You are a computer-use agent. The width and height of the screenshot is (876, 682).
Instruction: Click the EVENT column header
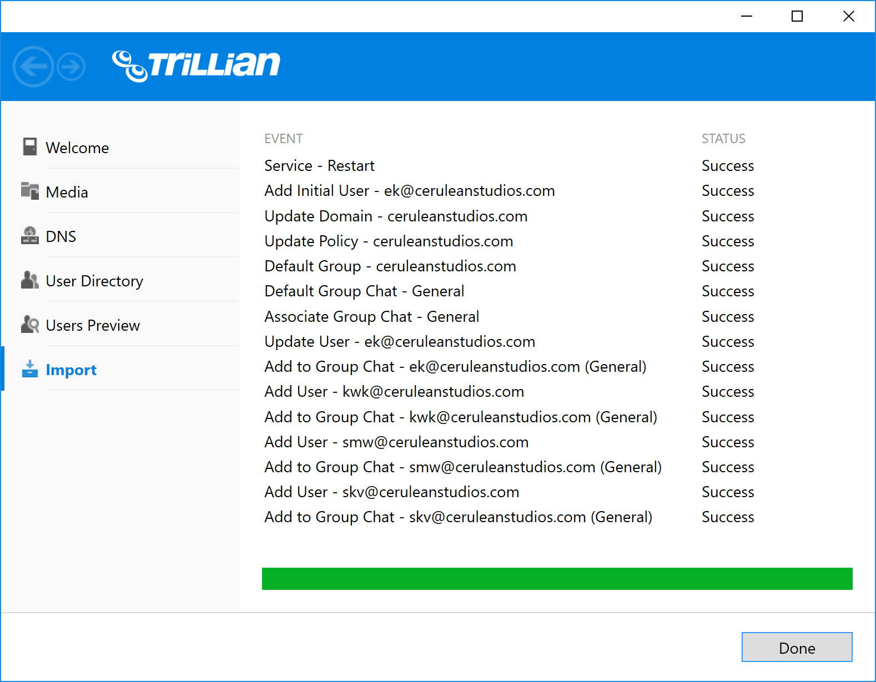tap(284, 139)
